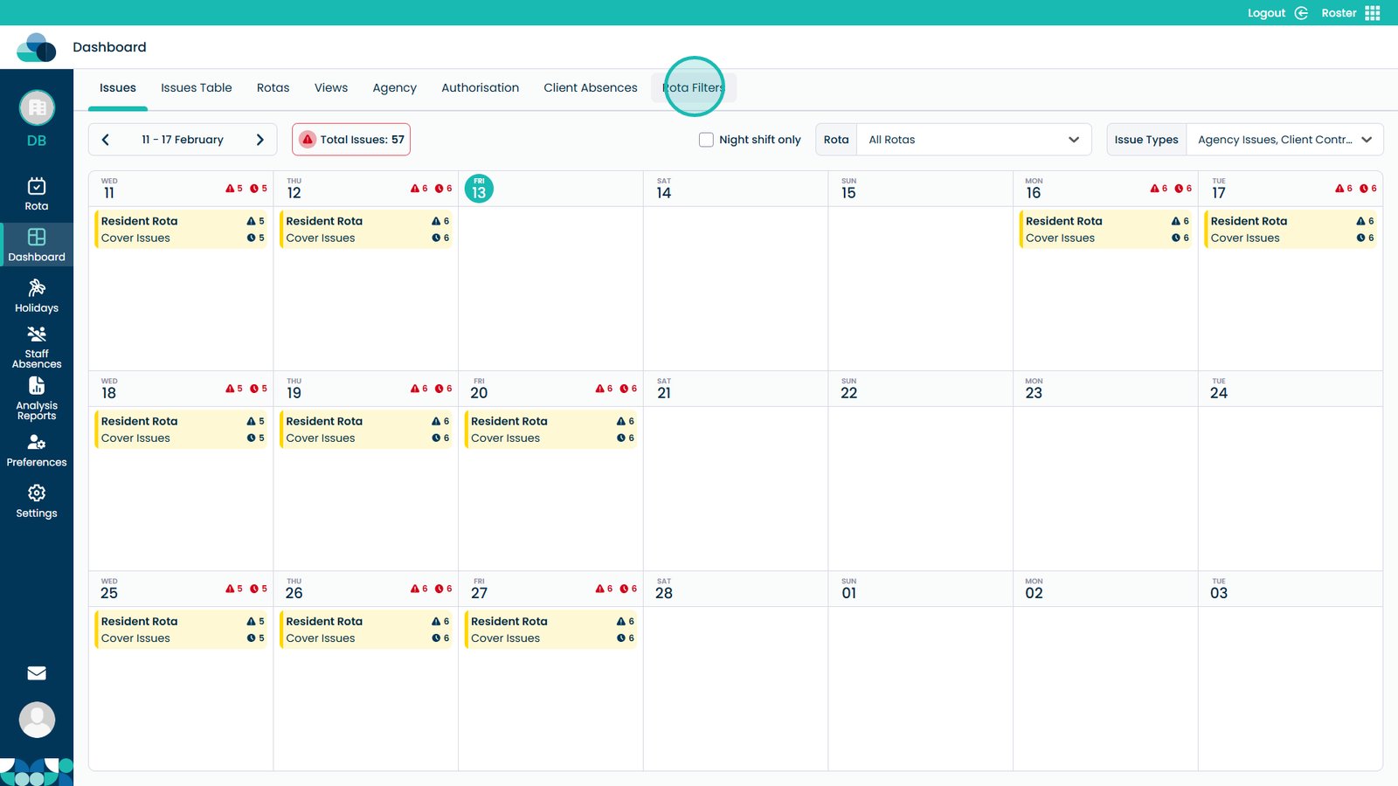The height and width of the screenshot is (786, 1398).
Task: Select the Mon 23 date number
Action: click(1034, 393)
